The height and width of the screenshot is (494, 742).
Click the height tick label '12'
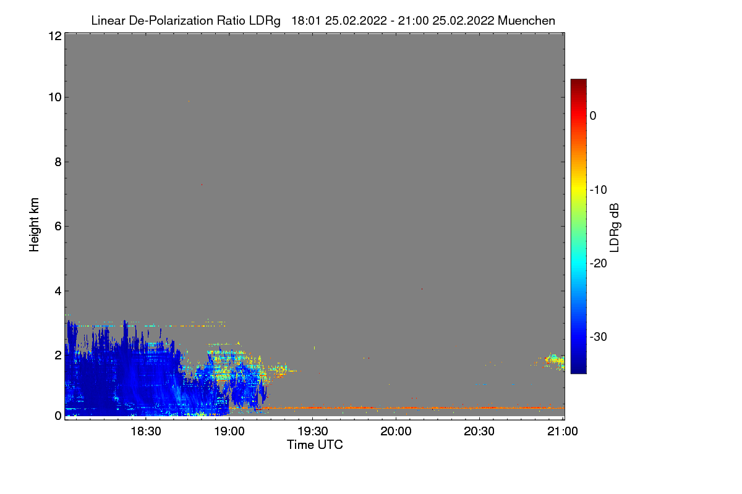point(54,36)
